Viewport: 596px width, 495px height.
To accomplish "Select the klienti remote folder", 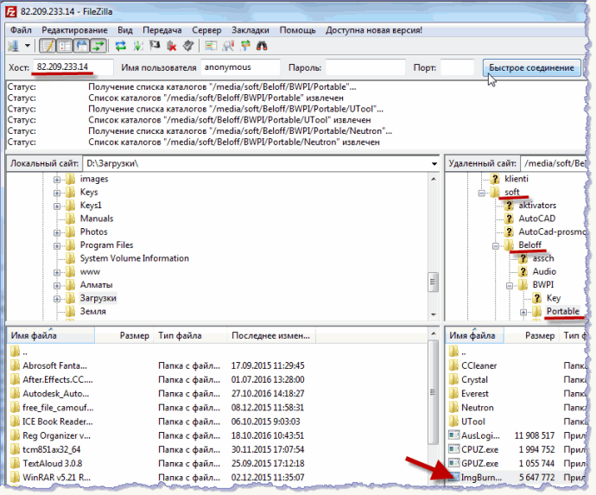I will [x=517, y=179].
